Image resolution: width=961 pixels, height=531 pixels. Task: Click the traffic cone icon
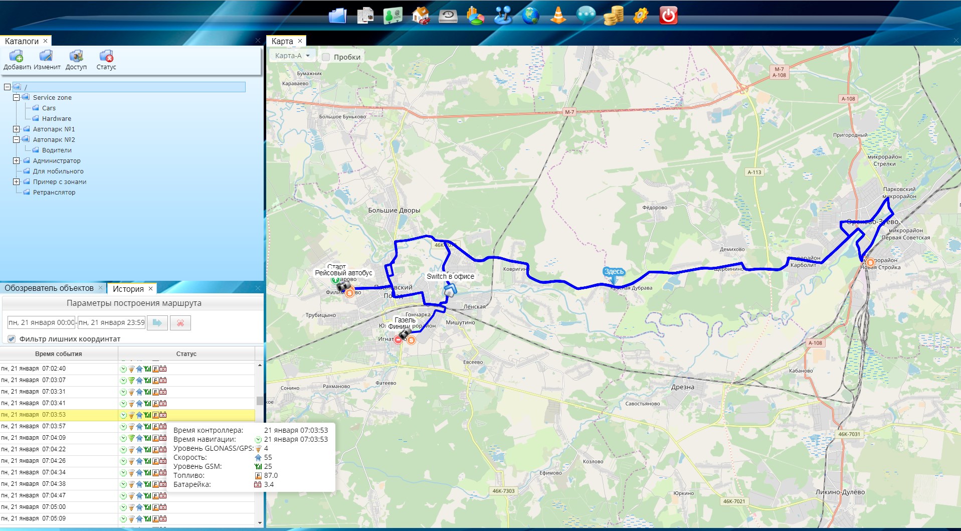(x=558, y=16)
